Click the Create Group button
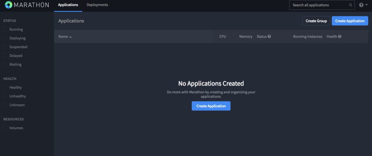This screenshot has width=372, height=156. (316, 21)
